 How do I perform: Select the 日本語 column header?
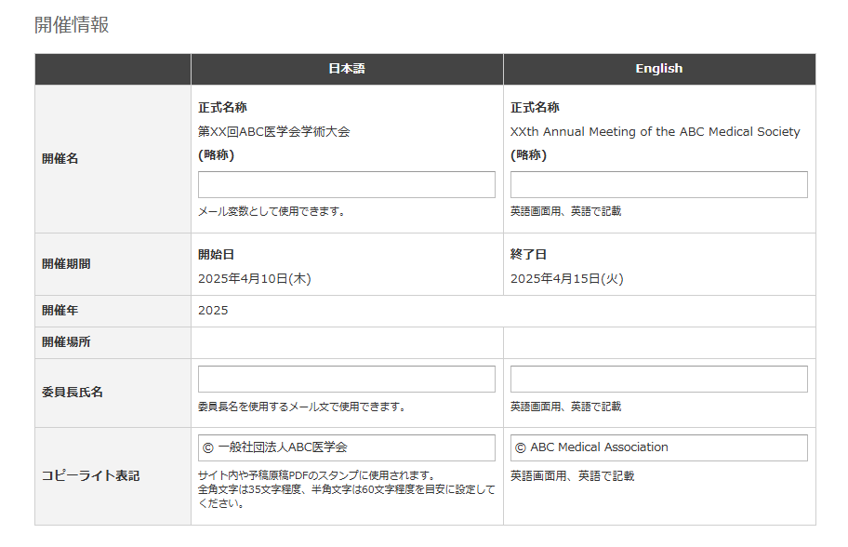[346, 69]
